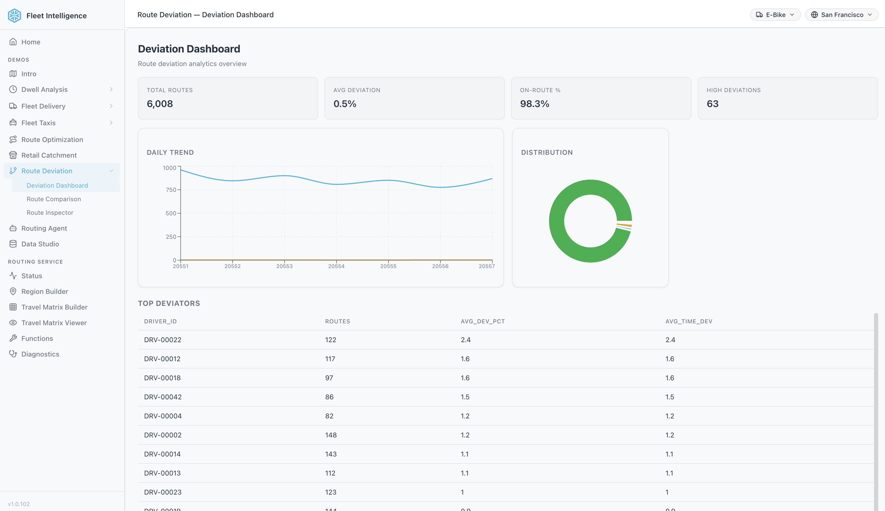The image size is (885, 511).
Task: Click the Data Studio database icon
Action: [13, 244]
